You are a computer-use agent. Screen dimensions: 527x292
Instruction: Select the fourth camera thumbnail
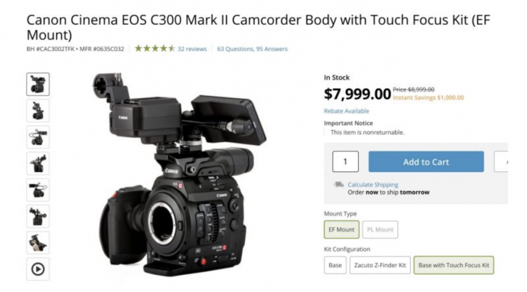(38, 163)
